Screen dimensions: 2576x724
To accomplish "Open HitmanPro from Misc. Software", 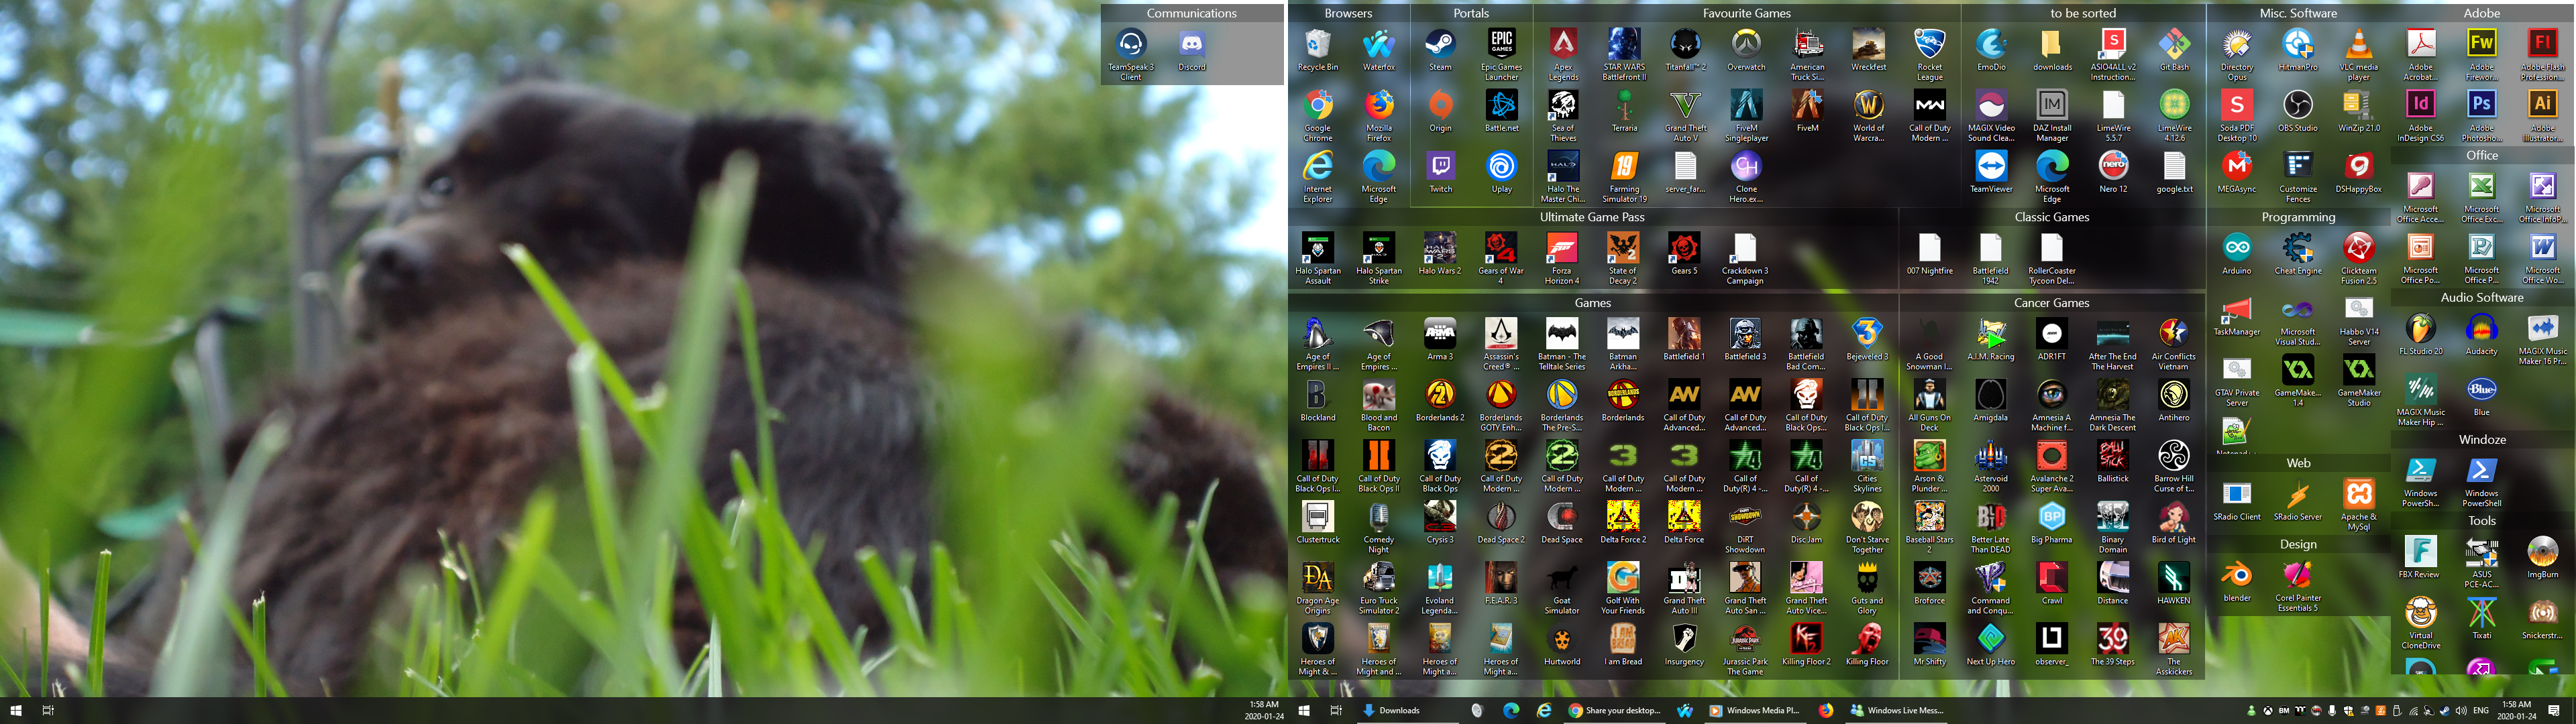I will [2297, 50].
